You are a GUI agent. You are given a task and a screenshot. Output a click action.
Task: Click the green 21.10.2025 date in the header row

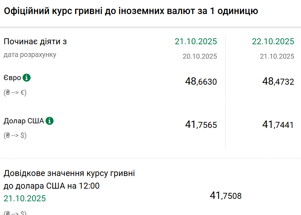pos(196,41)
